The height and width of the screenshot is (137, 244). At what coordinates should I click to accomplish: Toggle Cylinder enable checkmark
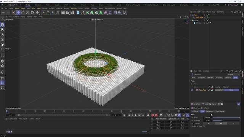point(208,23)
